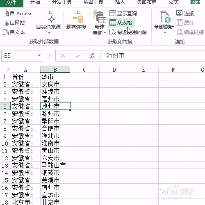Select column E header
Viewport: 205px width, 205px height.
pos(143,70)
